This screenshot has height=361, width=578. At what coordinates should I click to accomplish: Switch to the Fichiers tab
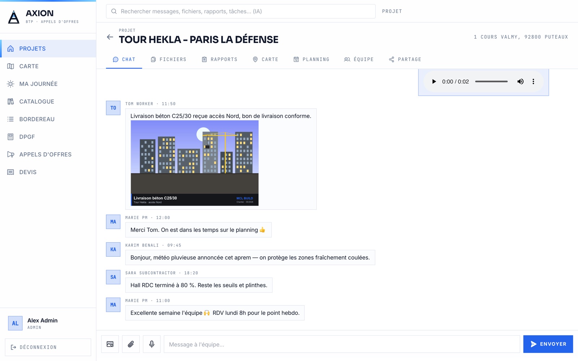(168, 59)
